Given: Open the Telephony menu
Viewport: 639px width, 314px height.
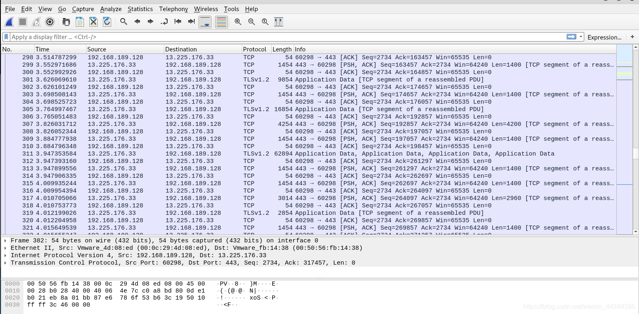Looking at the screenshot, I should pos(173,9).
